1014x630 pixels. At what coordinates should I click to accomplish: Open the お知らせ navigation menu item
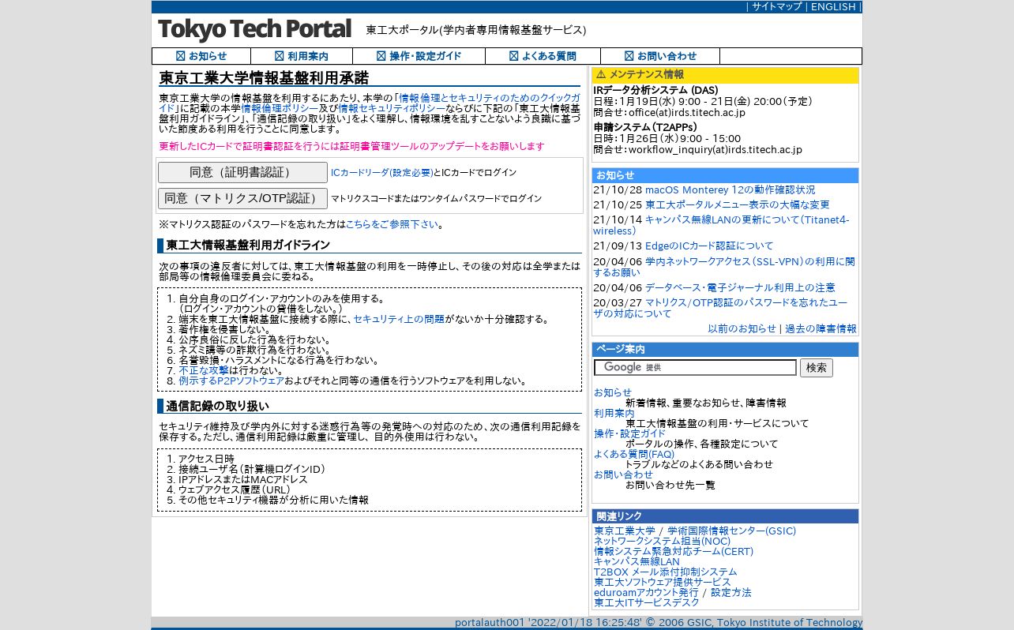201,56
